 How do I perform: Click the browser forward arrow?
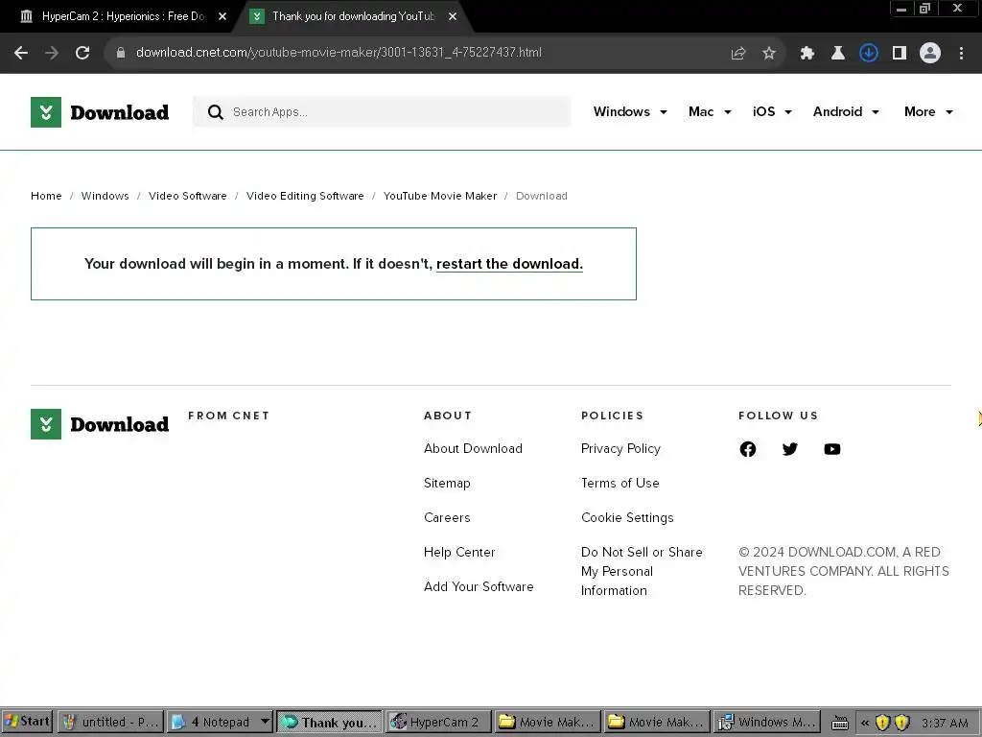coord(52,54)
